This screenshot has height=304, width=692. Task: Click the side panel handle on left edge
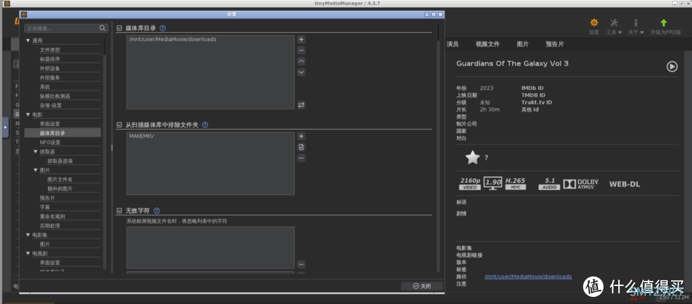(5, 127)
